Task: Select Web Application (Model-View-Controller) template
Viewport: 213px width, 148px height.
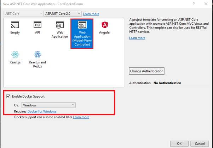Action: pyautogui.click(x=82, y=34)
